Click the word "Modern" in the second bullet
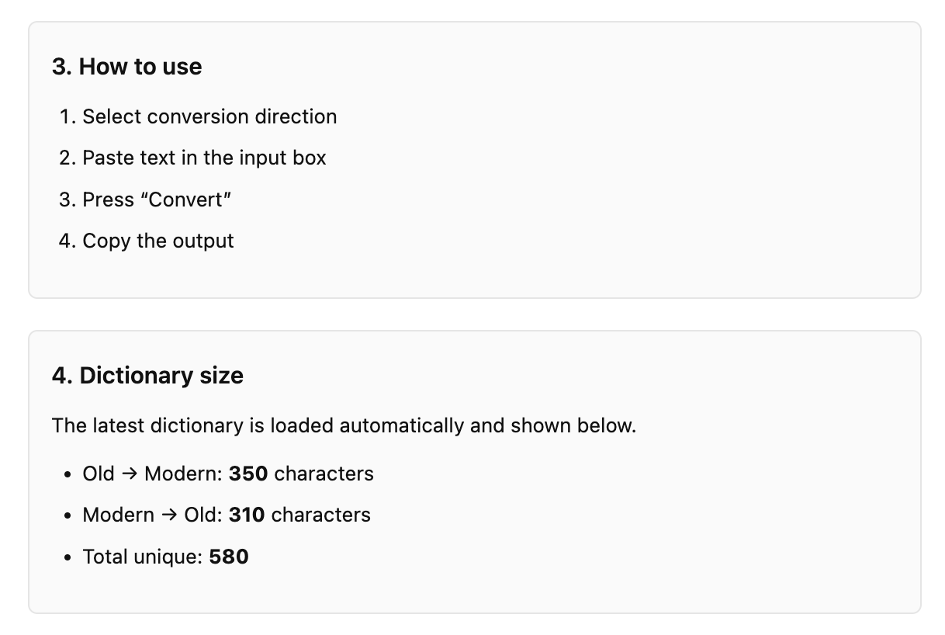 118,515
